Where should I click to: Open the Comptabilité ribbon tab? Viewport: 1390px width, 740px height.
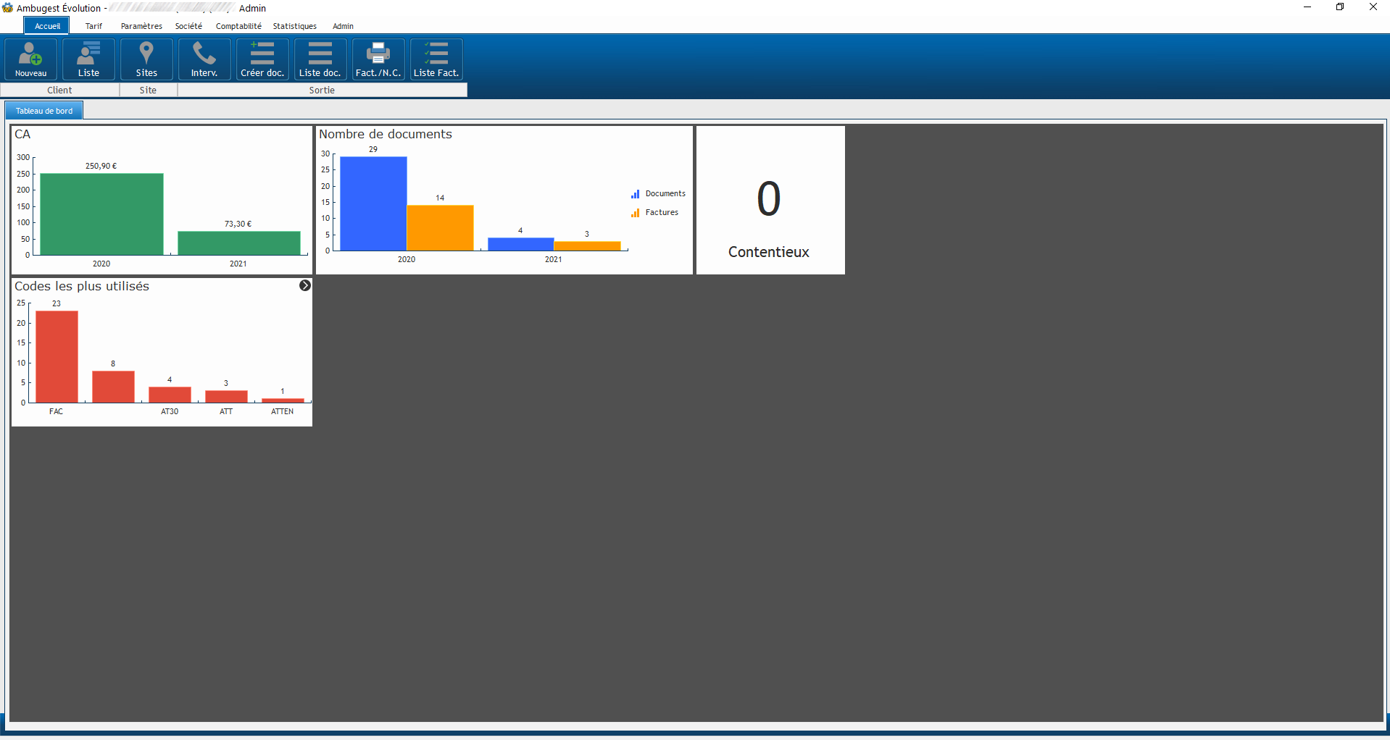238,26
